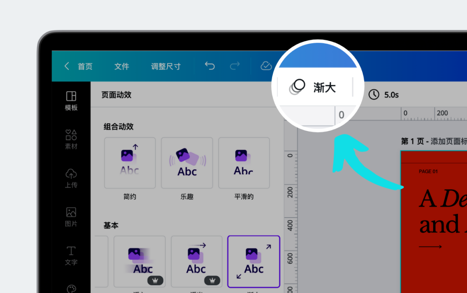467x293 pixels.
Task: Open the palette styles sidebar icon
Action: tap(71, 289)
